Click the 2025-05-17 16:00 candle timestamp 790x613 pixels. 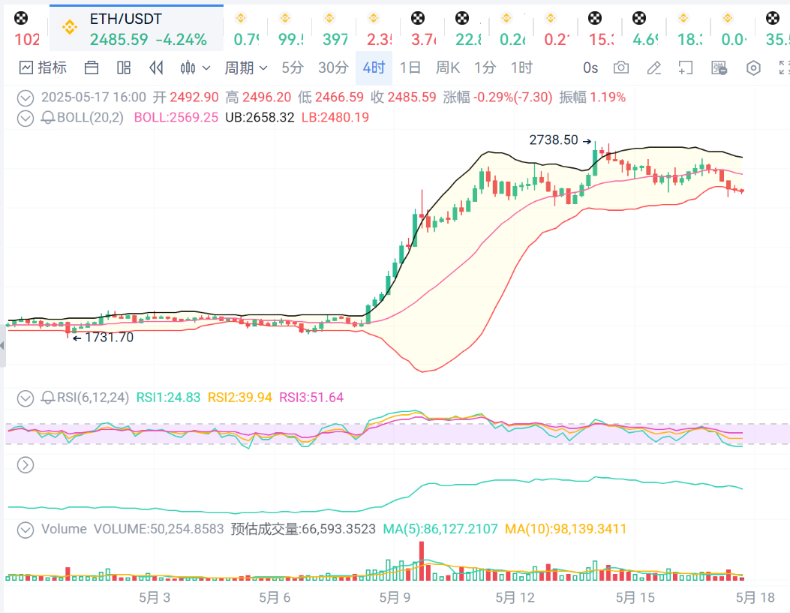tap(94, 98)
